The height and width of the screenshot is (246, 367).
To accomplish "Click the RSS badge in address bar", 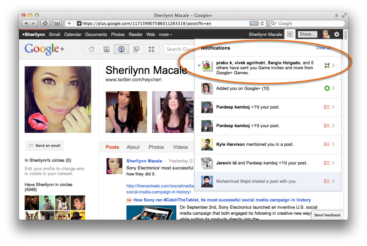I will [254, 23].
